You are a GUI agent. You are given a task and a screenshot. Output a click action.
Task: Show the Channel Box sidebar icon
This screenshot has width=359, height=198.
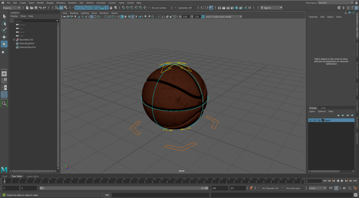pos(356,8)
